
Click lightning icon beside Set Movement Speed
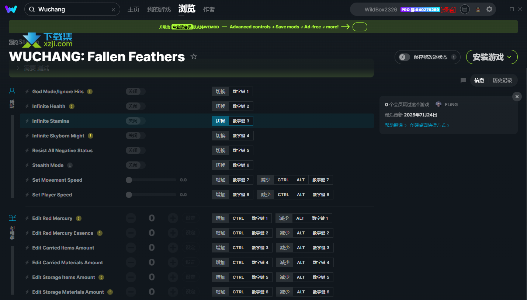[27, 180]
